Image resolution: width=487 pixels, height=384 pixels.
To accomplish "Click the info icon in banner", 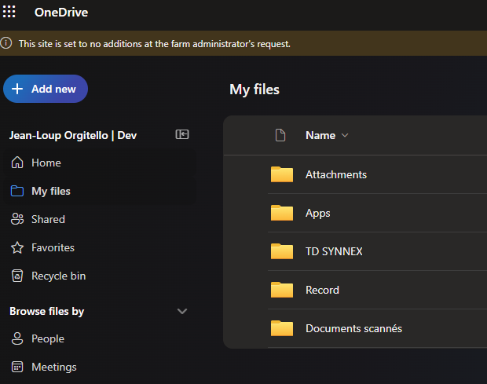I will pos(6,43).
